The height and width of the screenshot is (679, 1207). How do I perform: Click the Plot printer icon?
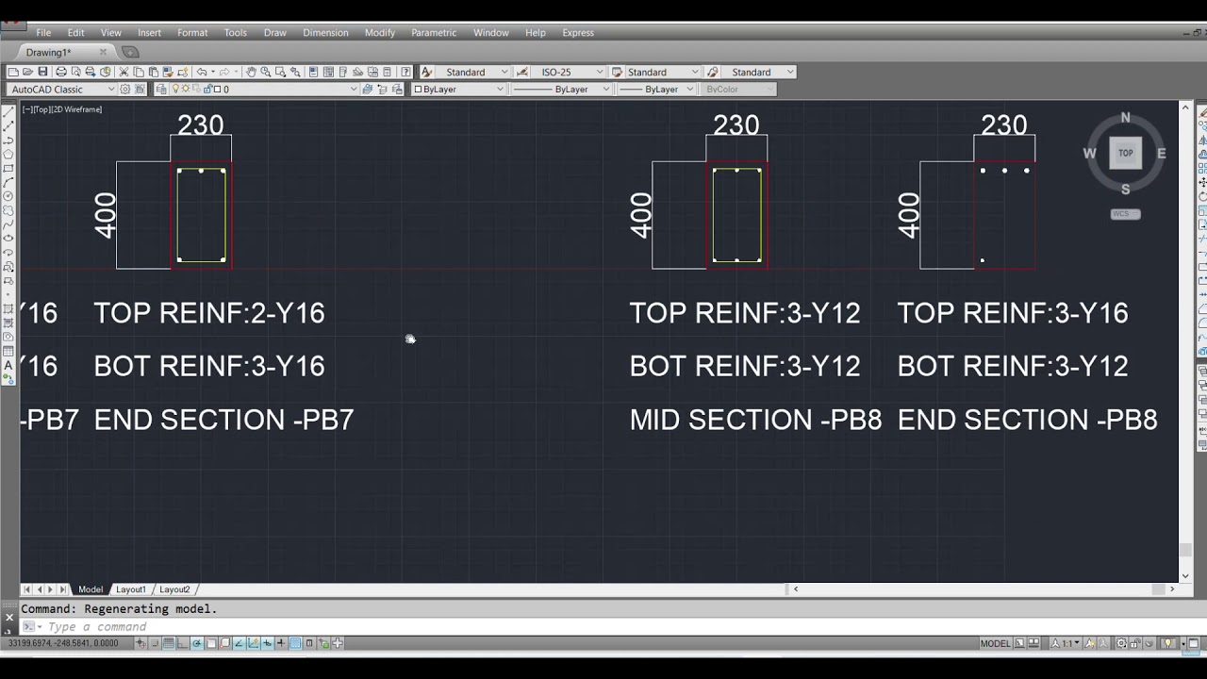61,72
